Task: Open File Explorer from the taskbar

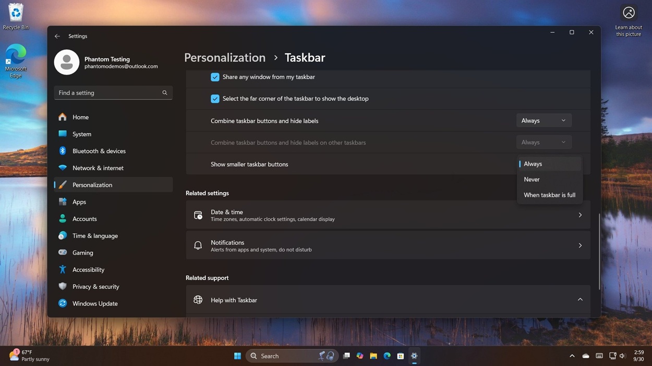Action: click(373, 356)
